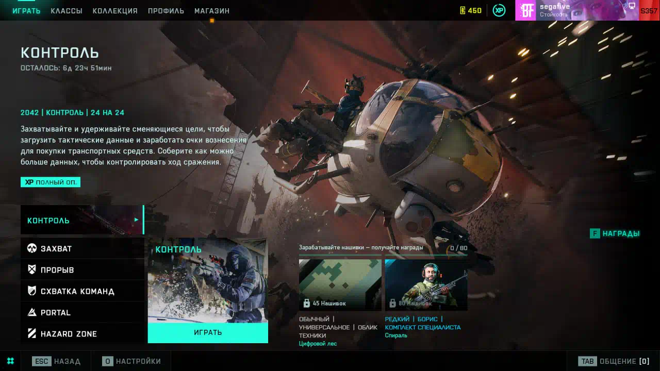This screenshot has height=371, width=660.
Task: Click the circular XP boost icon
Action: coord(499,10)
